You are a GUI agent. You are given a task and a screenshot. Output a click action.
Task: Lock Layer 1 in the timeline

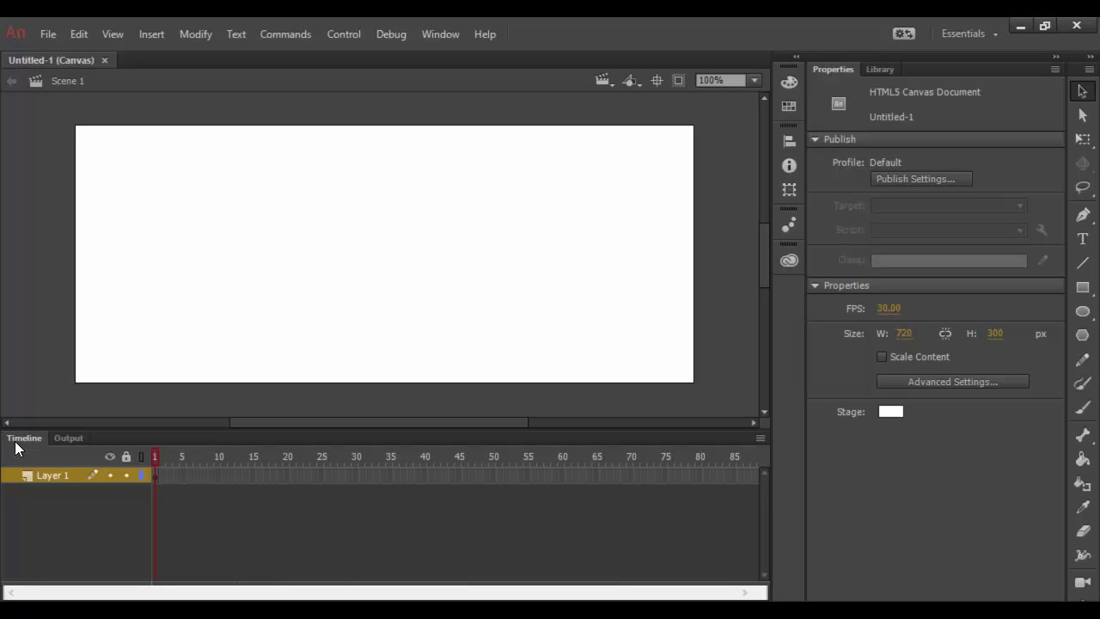(x=125, y=475)
